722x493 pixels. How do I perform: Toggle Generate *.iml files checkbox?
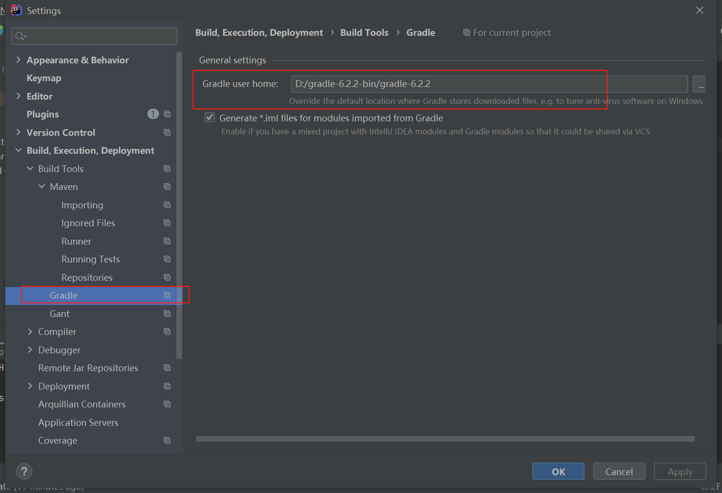tap(210, 117)
